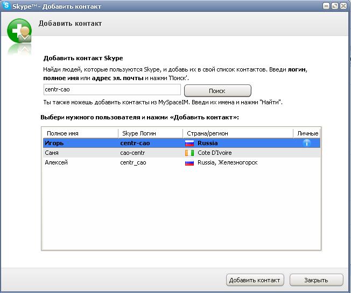The width and height of the screenshot is (351, 293).
Task: Click the Поиск search button
Action: click(217, 91)
